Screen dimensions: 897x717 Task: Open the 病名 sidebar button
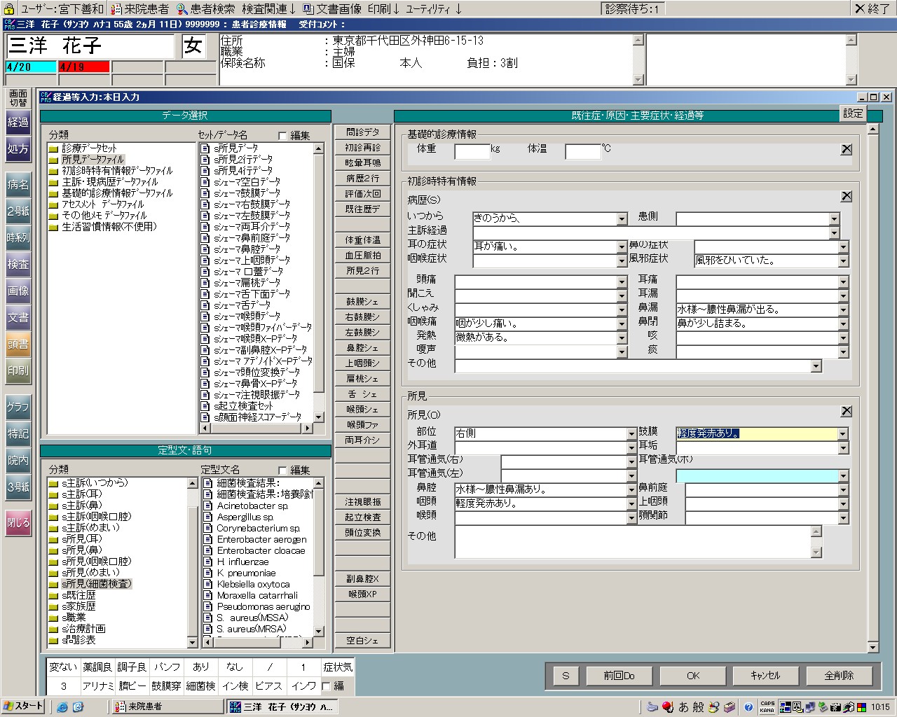(18, 185)
